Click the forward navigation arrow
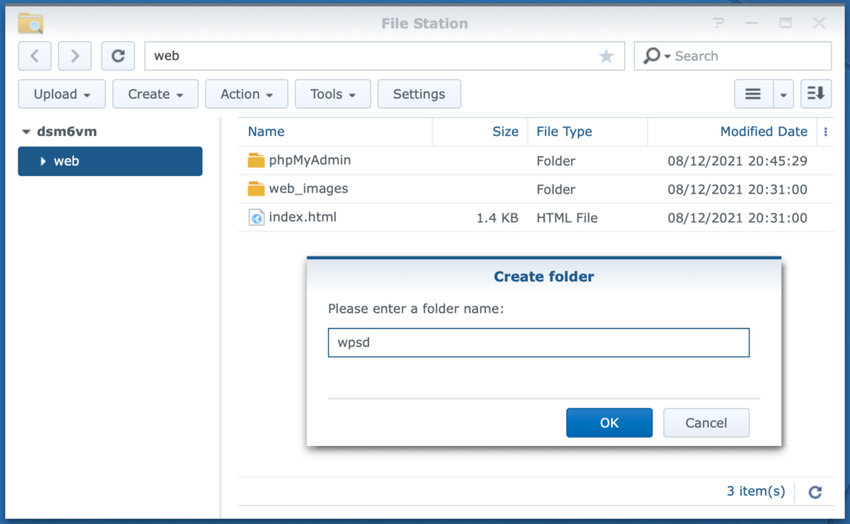Viewport: 850px width, 524px height. [x=75, y=56]
